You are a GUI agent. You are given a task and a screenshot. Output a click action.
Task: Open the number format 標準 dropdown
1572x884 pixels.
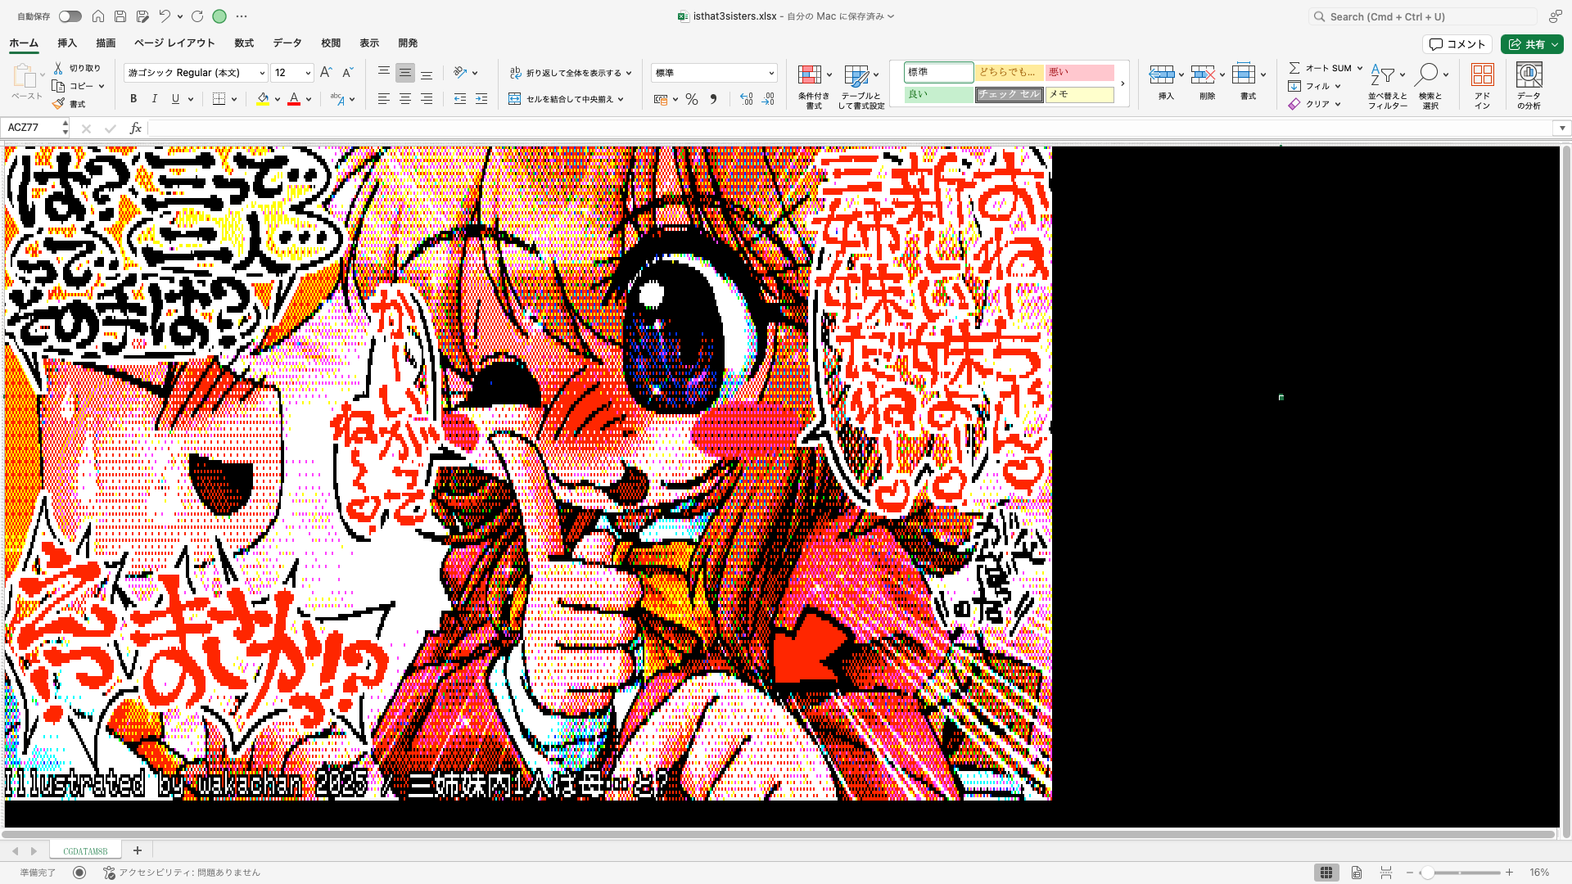tap(770, 73)
